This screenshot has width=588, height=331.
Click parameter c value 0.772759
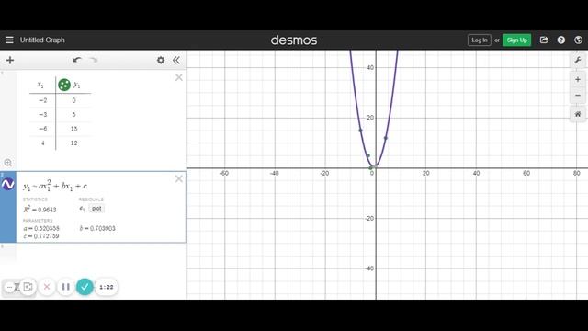[x=41, y=236]
